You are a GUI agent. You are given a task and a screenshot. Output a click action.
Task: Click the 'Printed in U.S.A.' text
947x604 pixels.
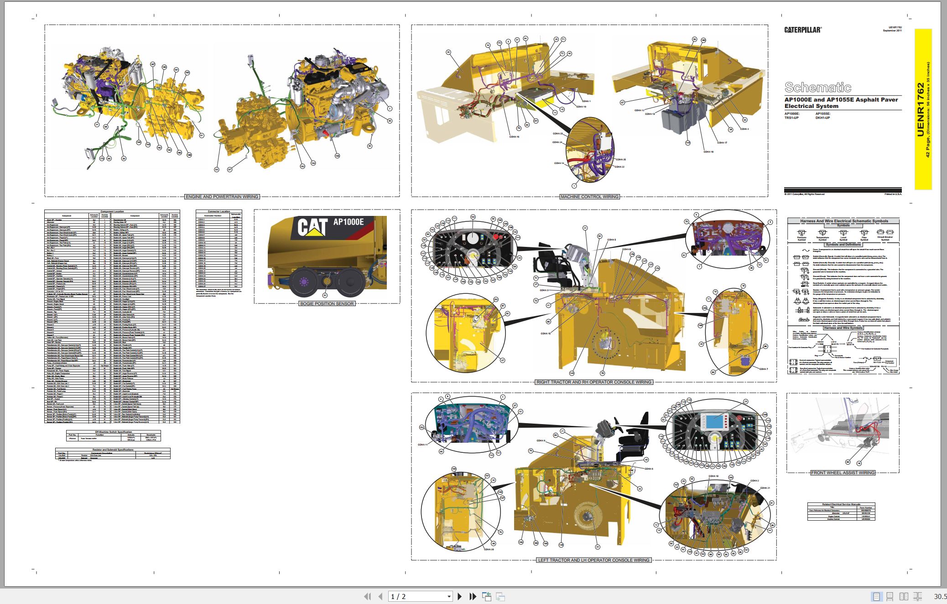893,194
